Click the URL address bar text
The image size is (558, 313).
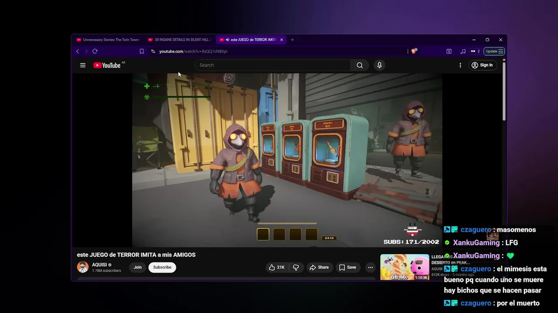coord(193,51)
